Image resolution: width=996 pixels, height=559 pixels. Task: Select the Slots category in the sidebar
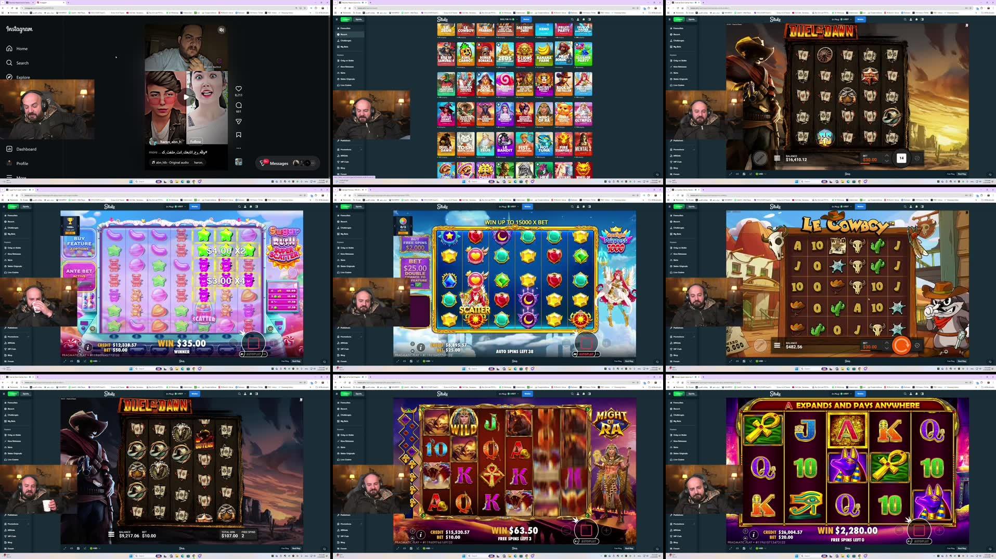tap(342, 73)
